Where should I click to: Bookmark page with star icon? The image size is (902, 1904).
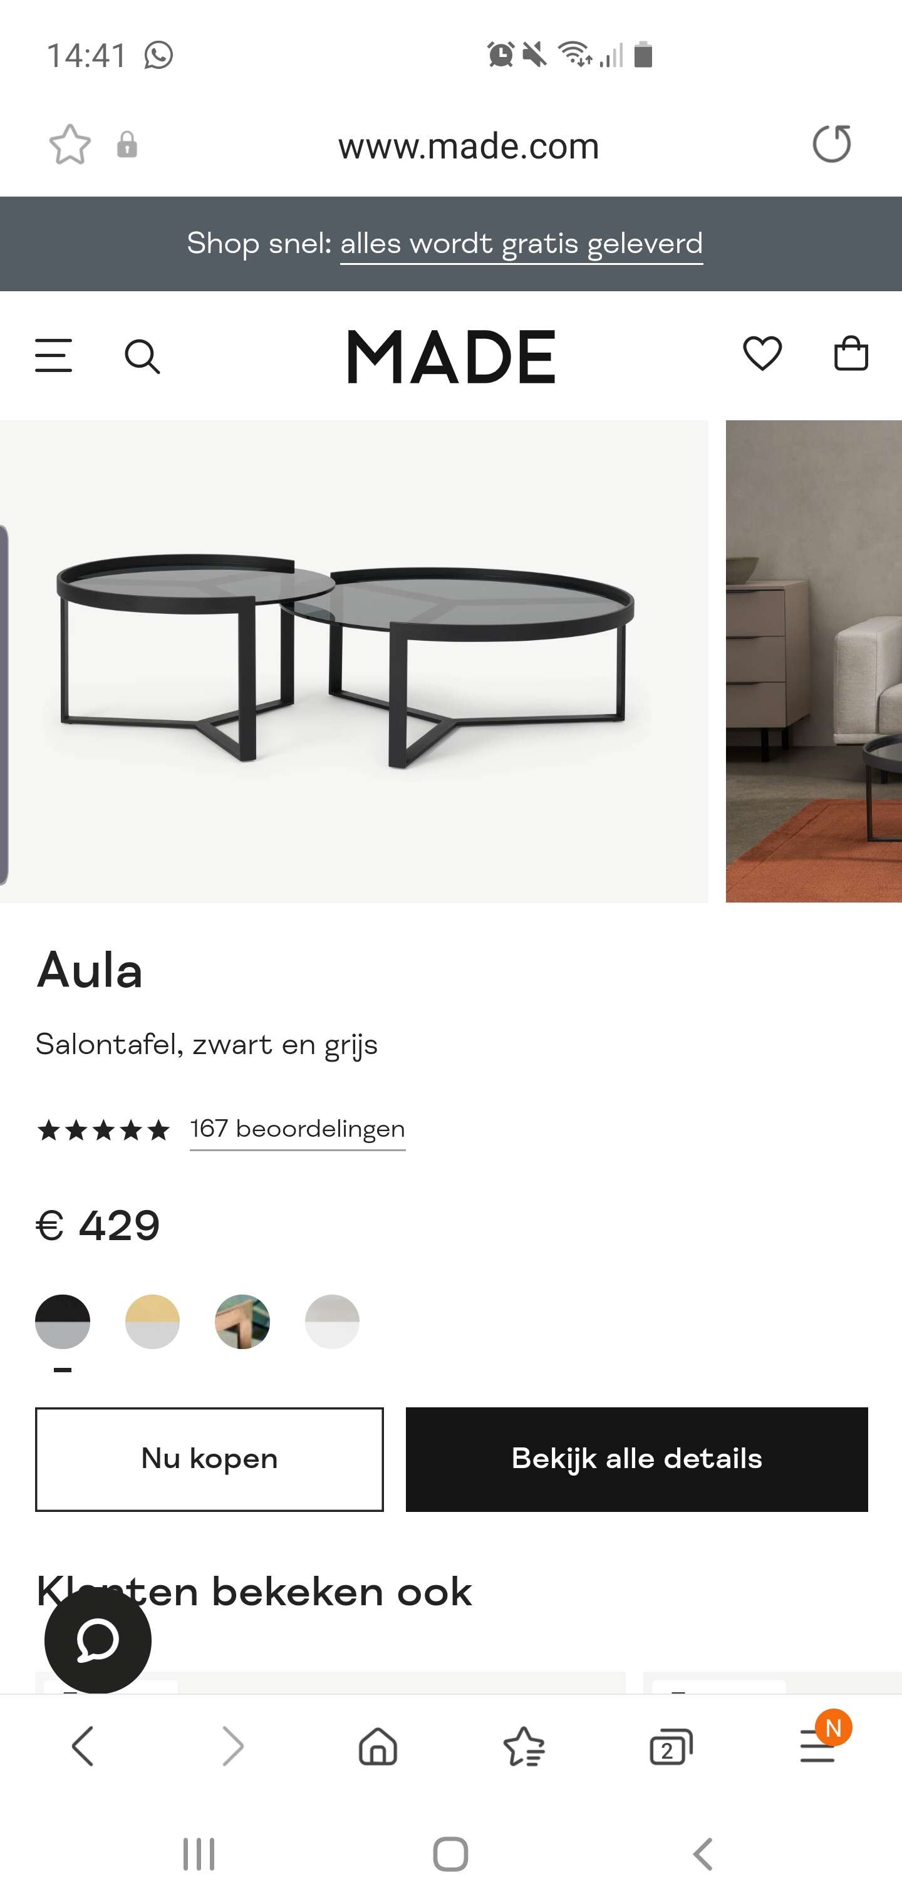pos(70,144)
